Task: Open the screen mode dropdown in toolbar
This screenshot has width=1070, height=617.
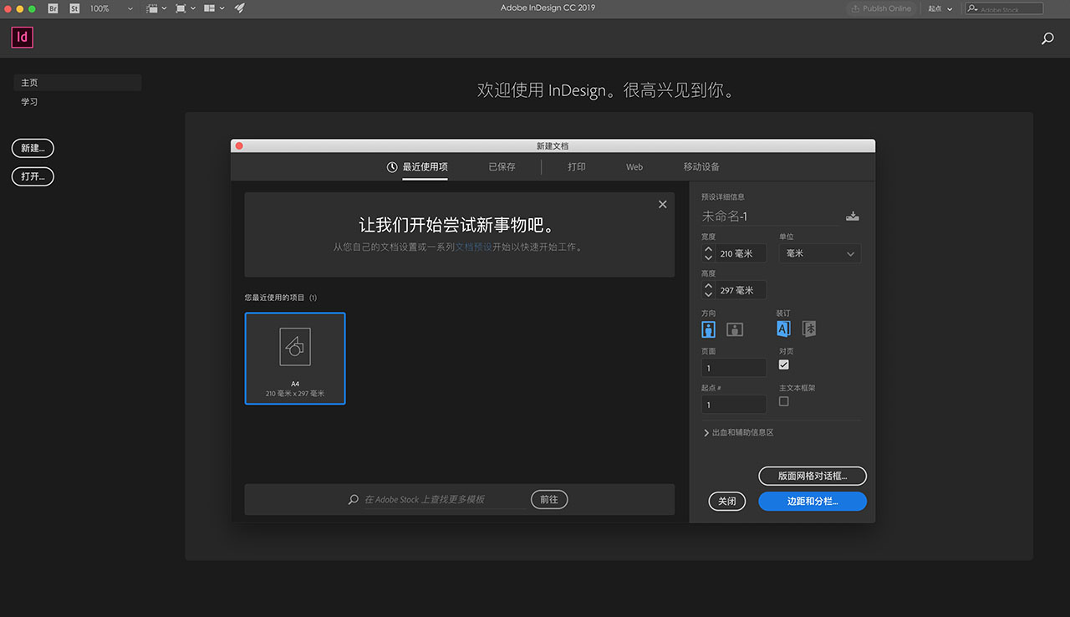Action: pos(186,8)
